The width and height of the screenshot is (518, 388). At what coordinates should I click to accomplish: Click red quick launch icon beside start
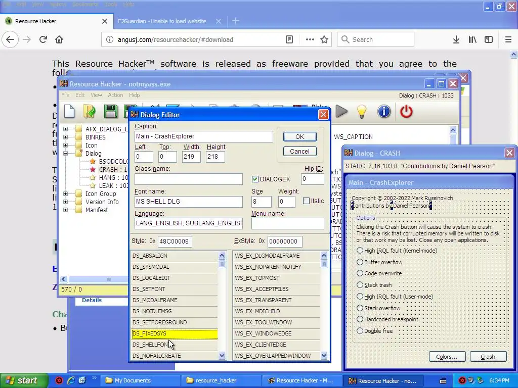point(59,380)
